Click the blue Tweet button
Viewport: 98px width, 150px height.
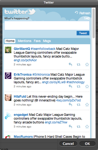pos(83,33)
